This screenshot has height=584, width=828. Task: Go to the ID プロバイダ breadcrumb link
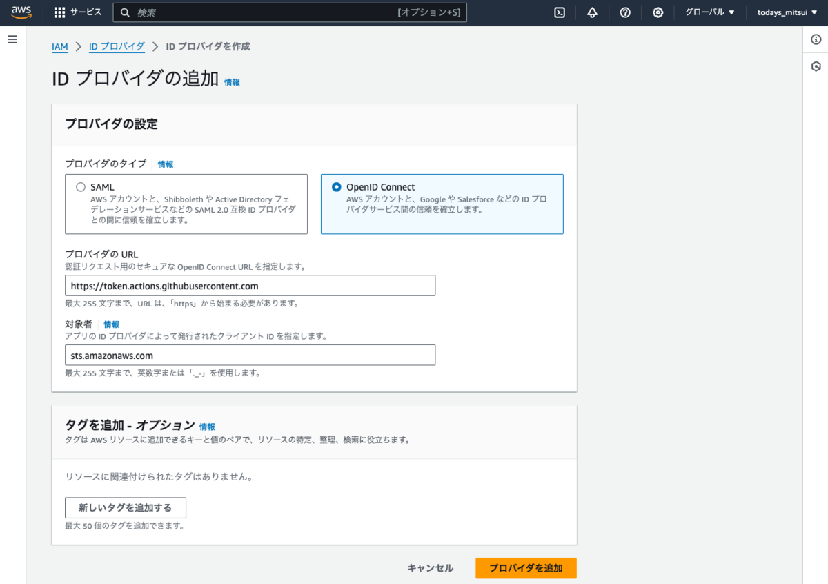(117, 46)
